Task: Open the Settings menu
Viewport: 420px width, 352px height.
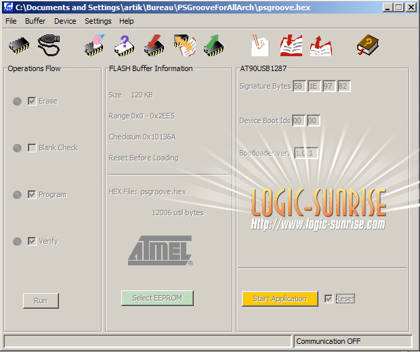Action: click(98, 21)
